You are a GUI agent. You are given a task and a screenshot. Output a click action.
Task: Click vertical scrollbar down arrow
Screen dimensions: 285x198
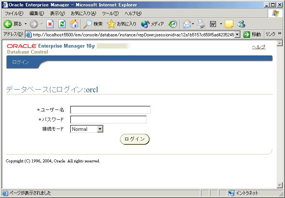coord(279,185)
